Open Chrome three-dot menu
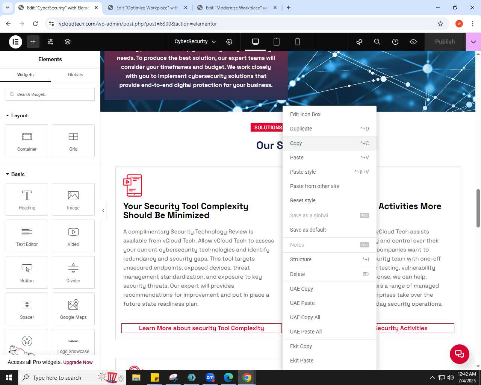 pos(472,24)
